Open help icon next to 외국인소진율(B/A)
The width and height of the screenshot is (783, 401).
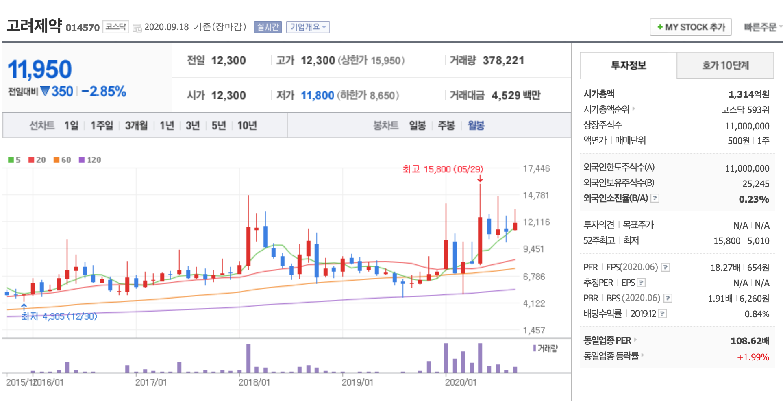[655, 198]
